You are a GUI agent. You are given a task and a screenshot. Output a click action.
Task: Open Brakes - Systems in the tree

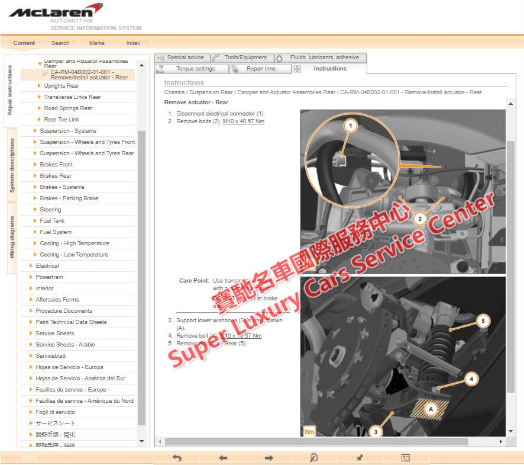[x=62, y=187]
